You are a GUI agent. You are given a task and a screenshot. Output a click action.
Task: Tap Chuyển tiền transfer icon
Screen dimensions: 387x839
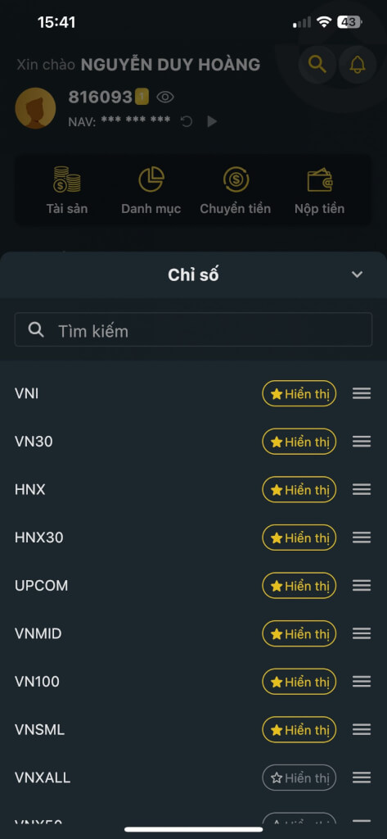tap(236, 179)
